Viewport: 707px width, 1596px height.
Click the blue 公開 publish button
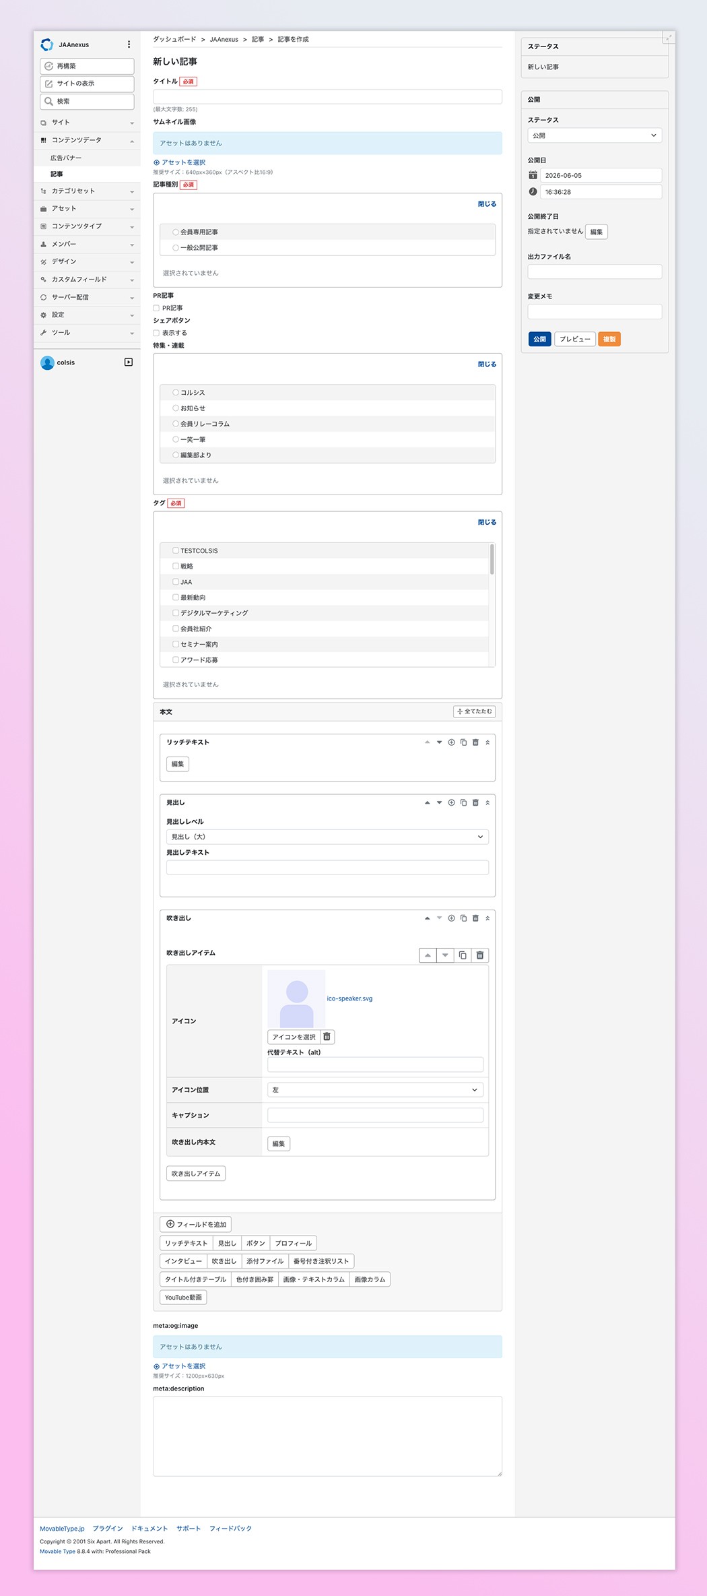click(x=540, y=339)
